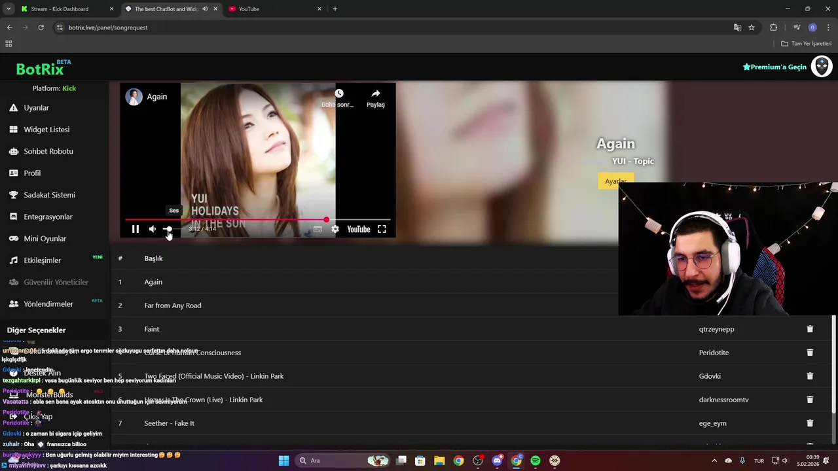
Task: Switch to Stream - Kick Dashboard tab
Action: click(60, 9)
